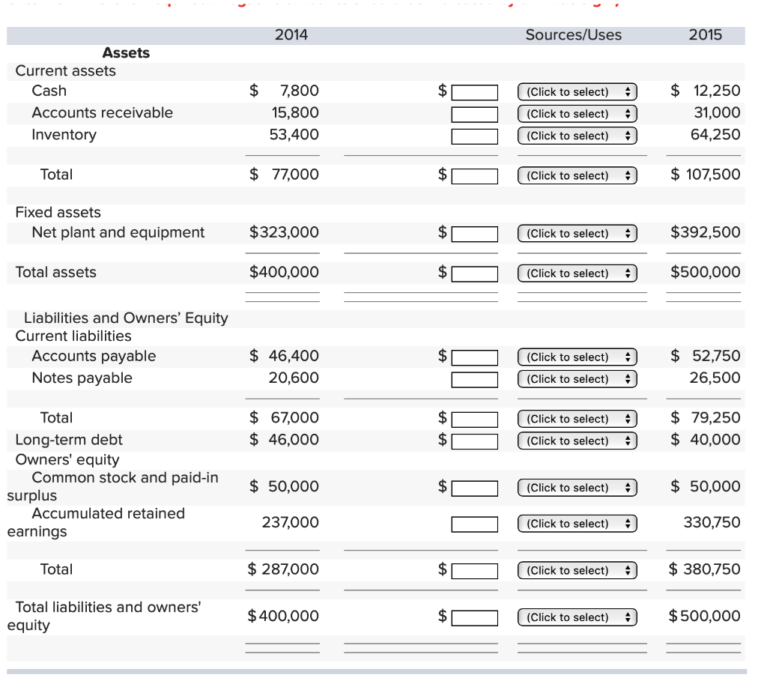767x681 pixels.
Task: Open the Long-term debt sources/uses dropdown
Action: point(577,441)
